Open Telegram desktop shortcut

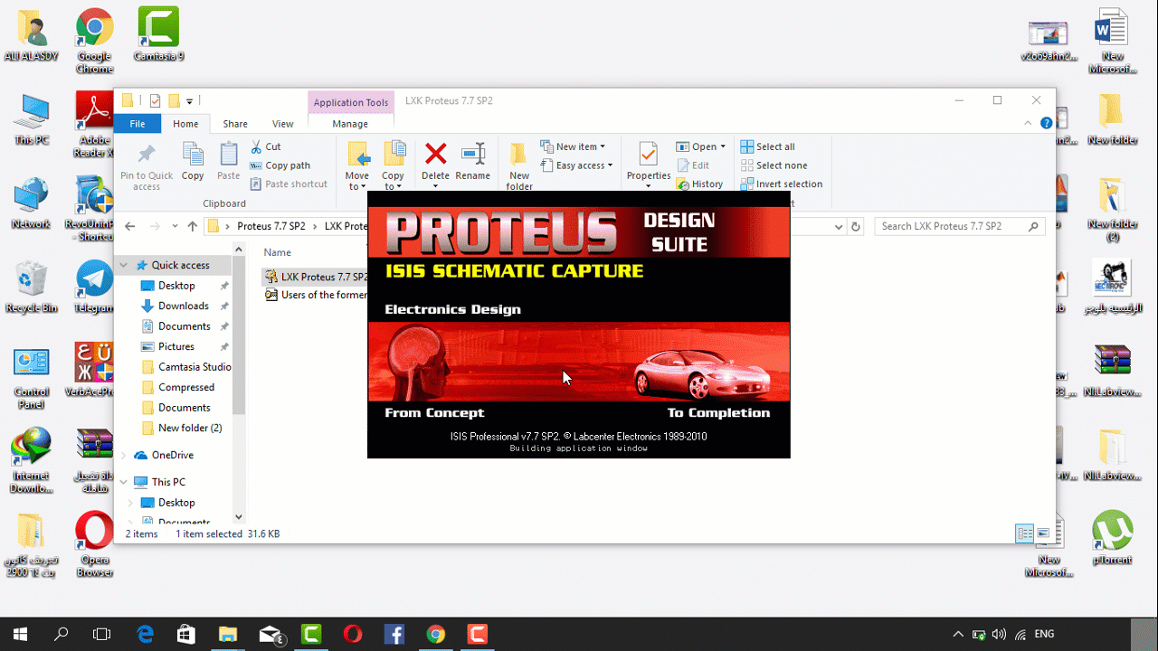click(x=94, y=287)
